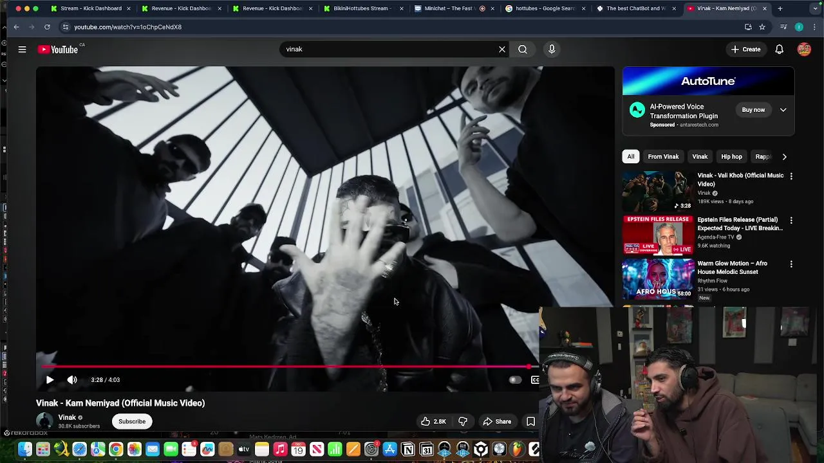
Task: Like the video (2.8K thumbs up)
Action: pos(433,422)
